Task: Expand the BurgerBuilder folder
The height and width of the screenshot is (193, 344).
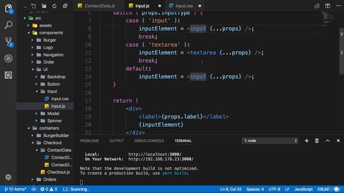Action: tap(56, 136)
